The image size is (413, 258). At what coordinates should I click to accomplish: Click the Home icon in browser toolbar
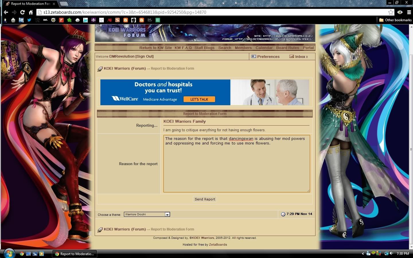pos(31,12)
